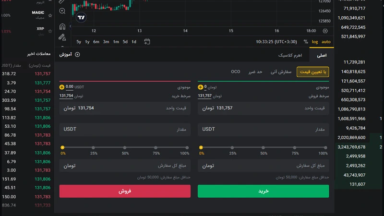This screenshot has height=216, width=384.
Task: Click sell unit price field 131,754
Action: [125, 108]
